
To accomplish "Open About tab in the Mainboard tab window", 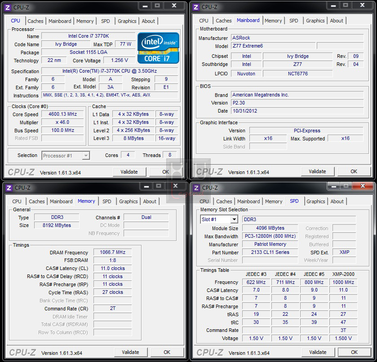I will point(337,21).
